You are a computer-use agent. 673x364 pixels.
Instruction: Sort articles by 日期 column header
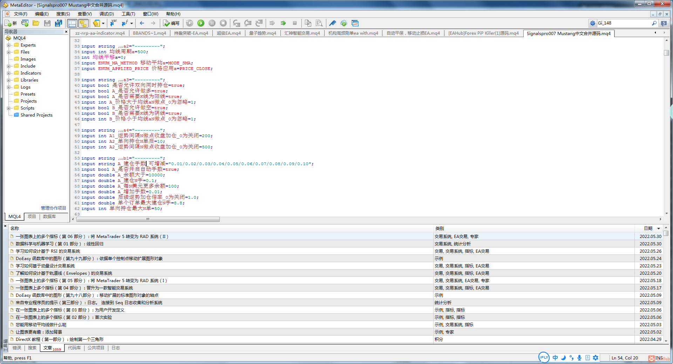[x=648, y=228]
